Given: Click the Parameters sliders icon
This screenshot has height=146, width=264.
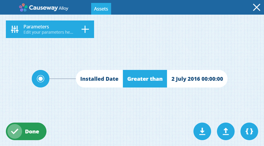Looking at the screenshot, I should (x=14, y=29).
